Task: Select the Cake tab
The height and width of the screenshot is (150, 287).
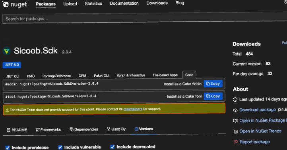Action: [189, 75]
